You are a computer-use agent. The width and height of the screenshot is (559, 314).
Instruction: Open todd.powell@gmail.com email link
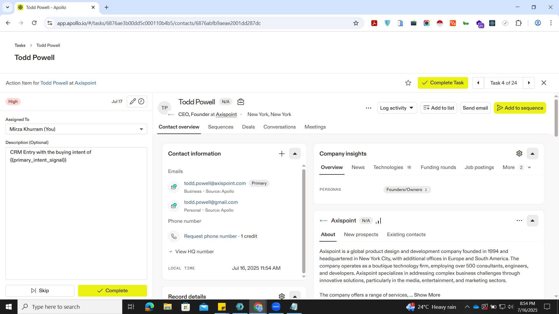[211, 202]
